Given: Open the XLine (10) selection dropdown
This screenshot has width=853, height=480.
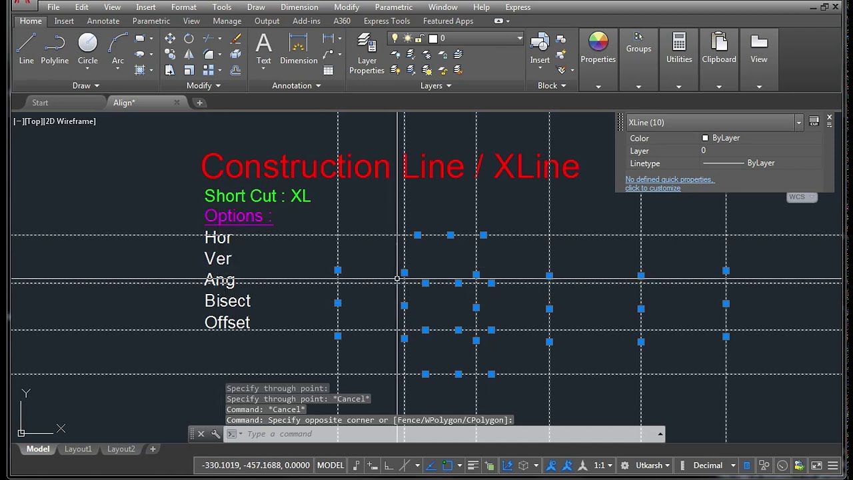Looking at the screenshot, I should tap(798, 123).
